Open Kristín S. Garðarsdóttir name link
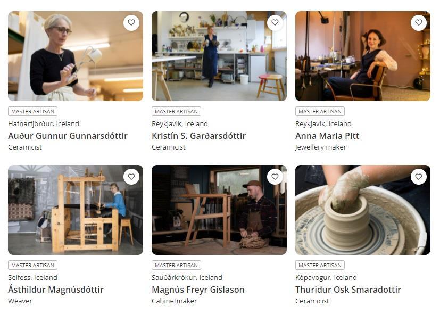The width and height of the screenshot is (440, 314). (198, 136)
